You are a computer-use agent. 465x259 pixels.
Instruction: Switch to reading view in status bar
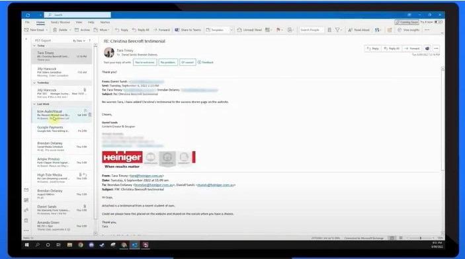coord(401,238)
